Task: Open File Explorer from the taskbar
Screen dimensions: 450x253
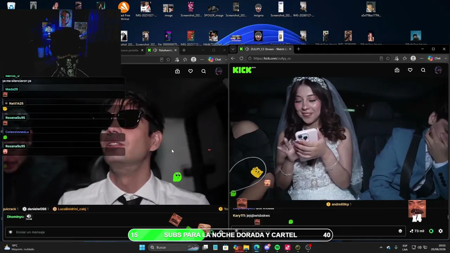Action: [246, 247]
